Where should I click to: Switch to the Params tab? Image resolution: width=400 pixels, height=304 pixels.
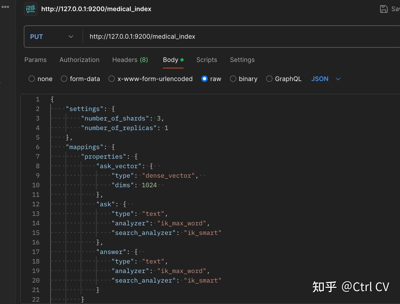pyautogui.click(x=35, y=60)
